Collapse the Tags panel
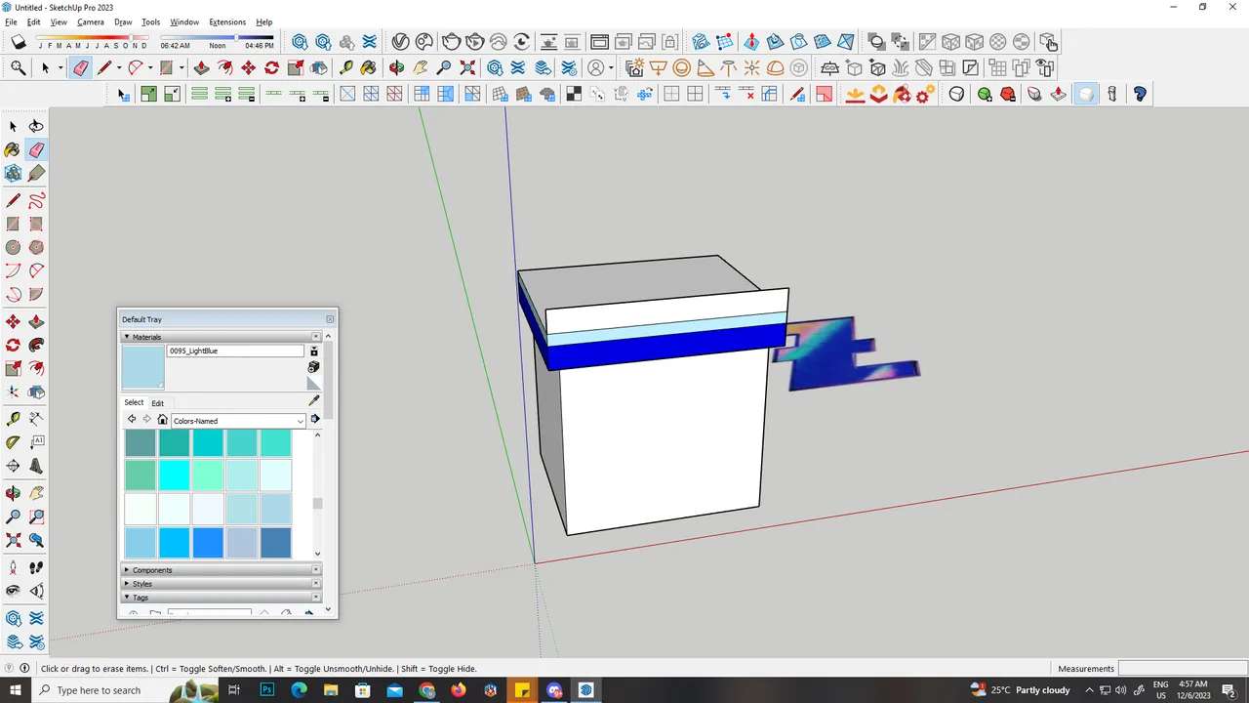Screen dimensions: 1249x703 click(127, 598)
